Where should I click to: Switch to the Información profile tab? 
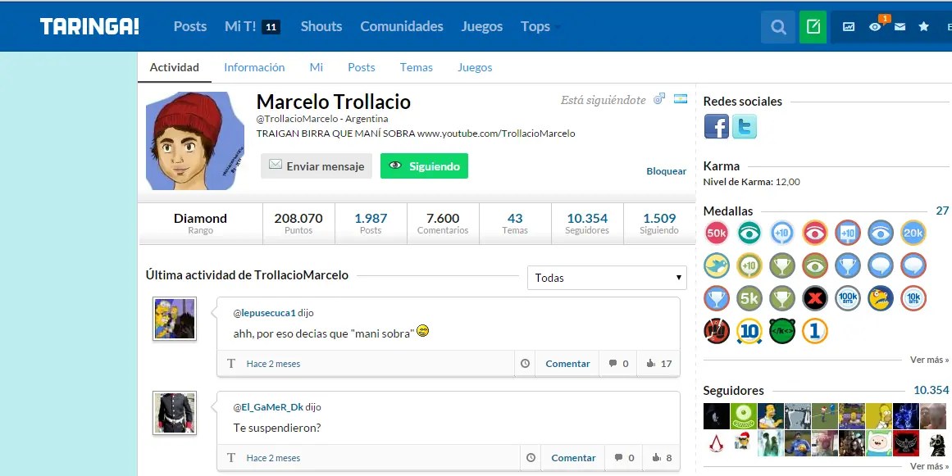[254, 67]
